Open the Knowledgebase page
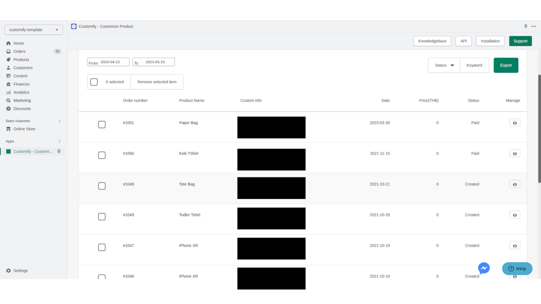Screen dimensions: 541x304 click(432, 41)
